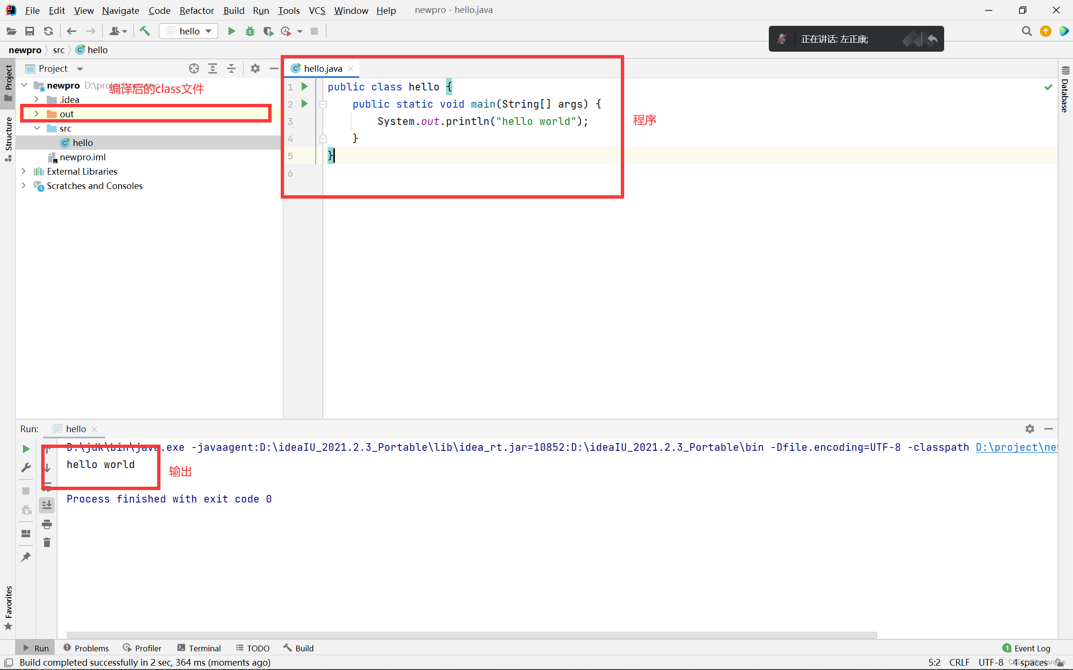The image size is (1073, 670).
Task: Toggle the Favorites sidebar tool window
Action: click(x=8, y=608)
